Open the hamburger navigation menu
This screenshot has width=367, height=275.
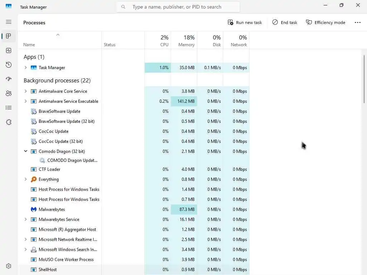pyautogui.click(x=9, y=22)
